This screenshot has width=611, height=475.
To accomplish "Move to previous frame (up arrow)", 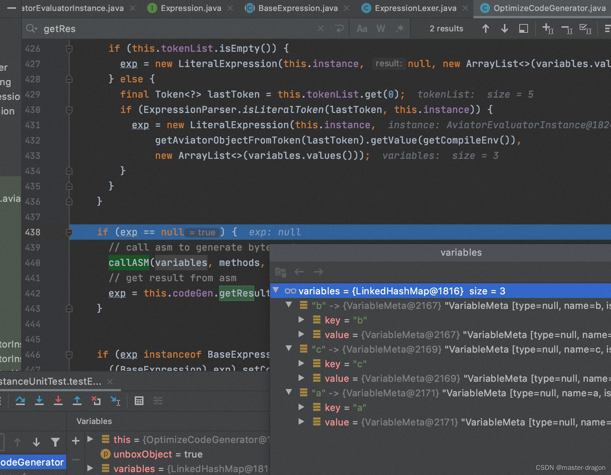I will pos(17,442).
